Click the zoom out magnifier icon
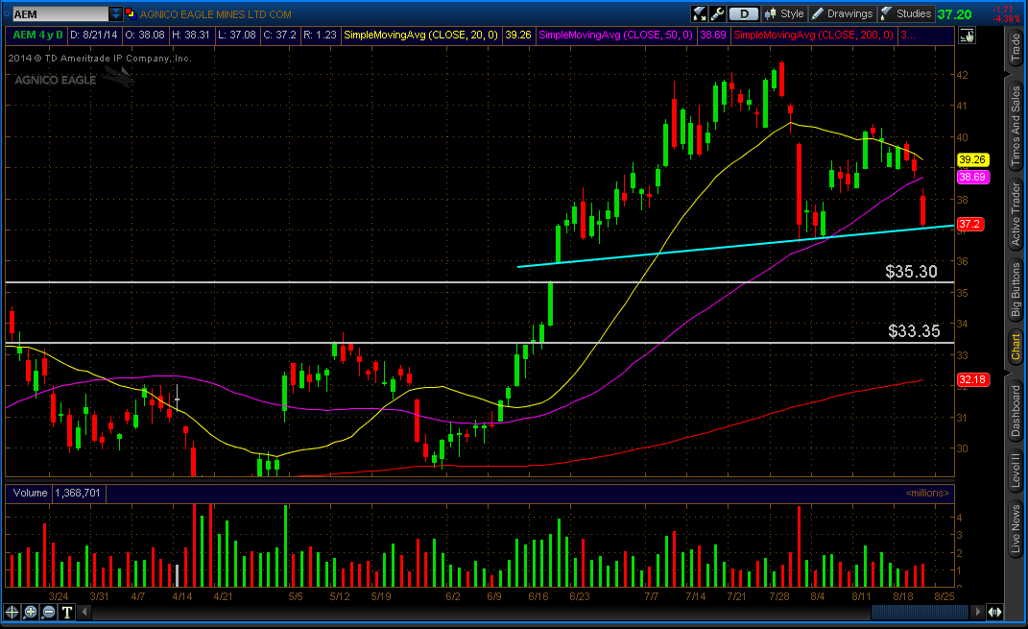Image resolution: width=1028 pixels, height=629 pixels. coord(49,612)
